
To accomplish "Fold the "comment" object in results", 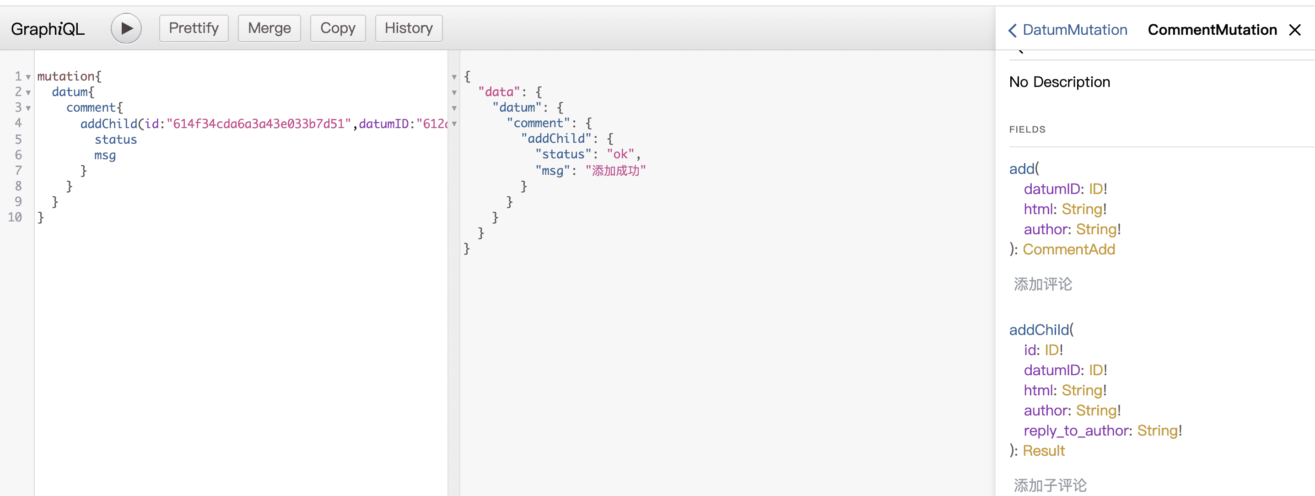I will coord(454,124).
